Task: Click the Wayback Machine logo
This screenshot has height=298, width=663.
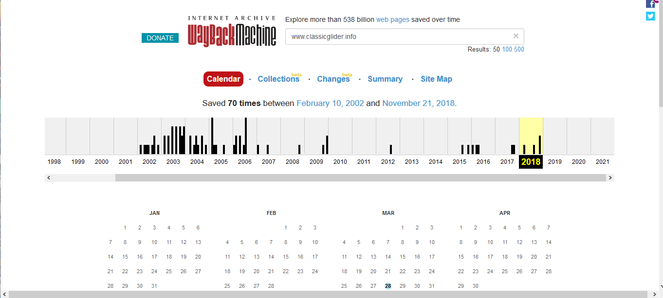Action: 232,32
